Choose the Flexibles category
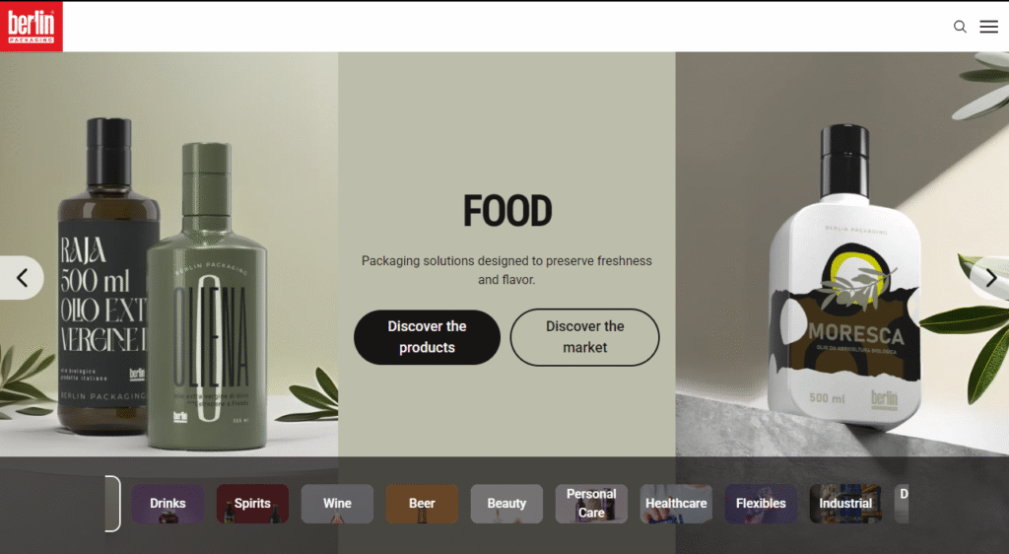The height and width of the screenshot is (554, 1009). pos(761,503)
